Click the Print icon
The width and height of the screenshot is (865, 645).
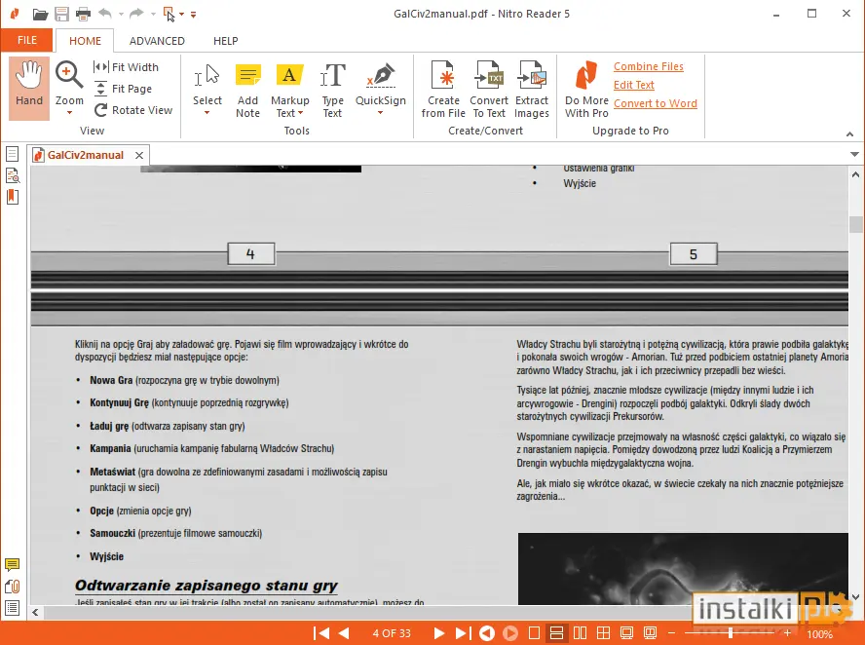tap(84, 15)
